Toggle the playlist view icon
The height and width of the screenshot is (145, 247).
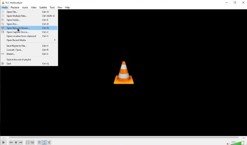click(x=40, y=142)
